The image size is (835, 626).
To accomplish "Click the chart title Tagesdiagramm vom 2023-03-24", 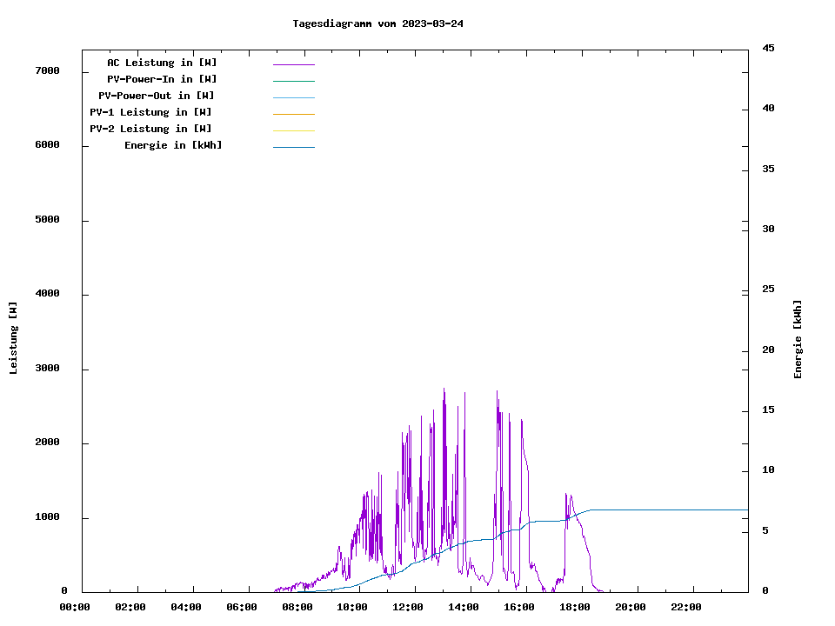I will pos(377,23).
